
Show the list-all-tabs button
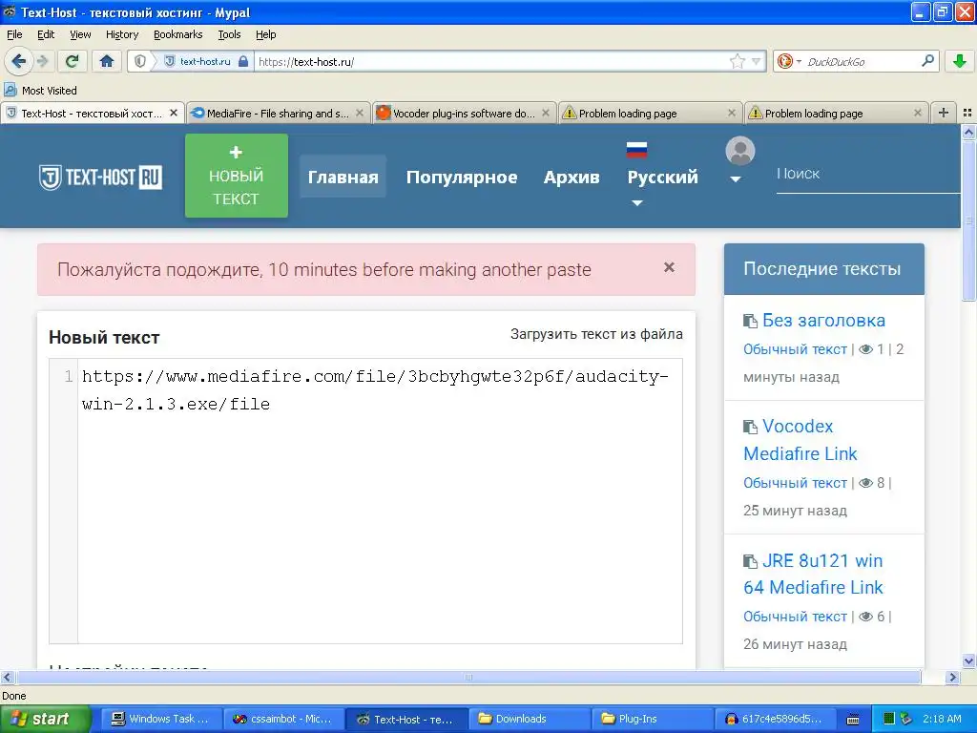pyautogui.click(x=967, y=113)
